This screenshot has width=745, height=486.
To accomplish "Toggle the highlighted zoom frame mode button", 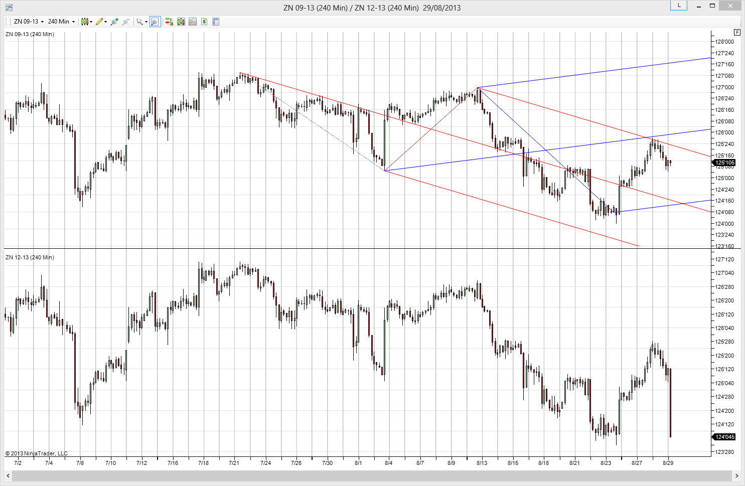I will coord(155,22).
